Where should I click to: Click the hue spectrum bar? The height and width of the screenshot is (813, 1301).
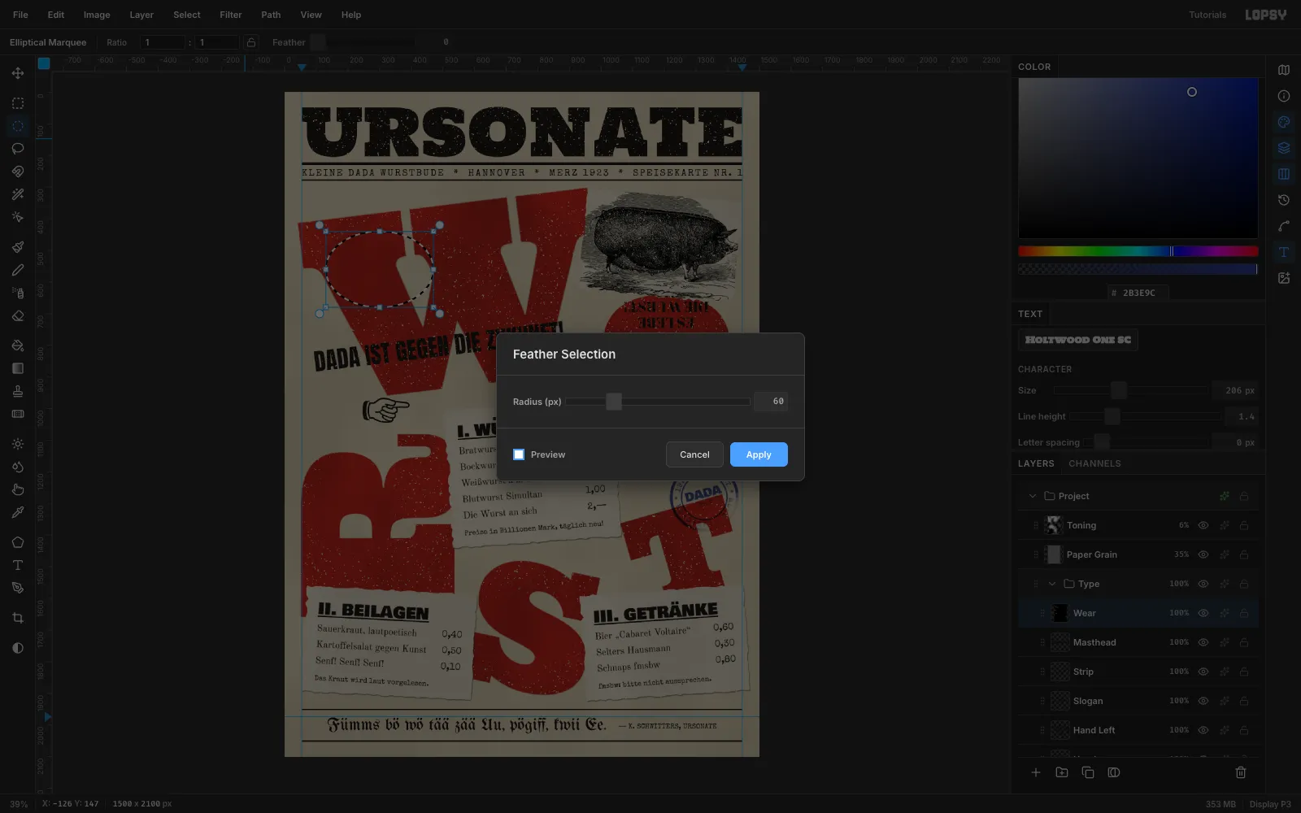point(1138,251)
